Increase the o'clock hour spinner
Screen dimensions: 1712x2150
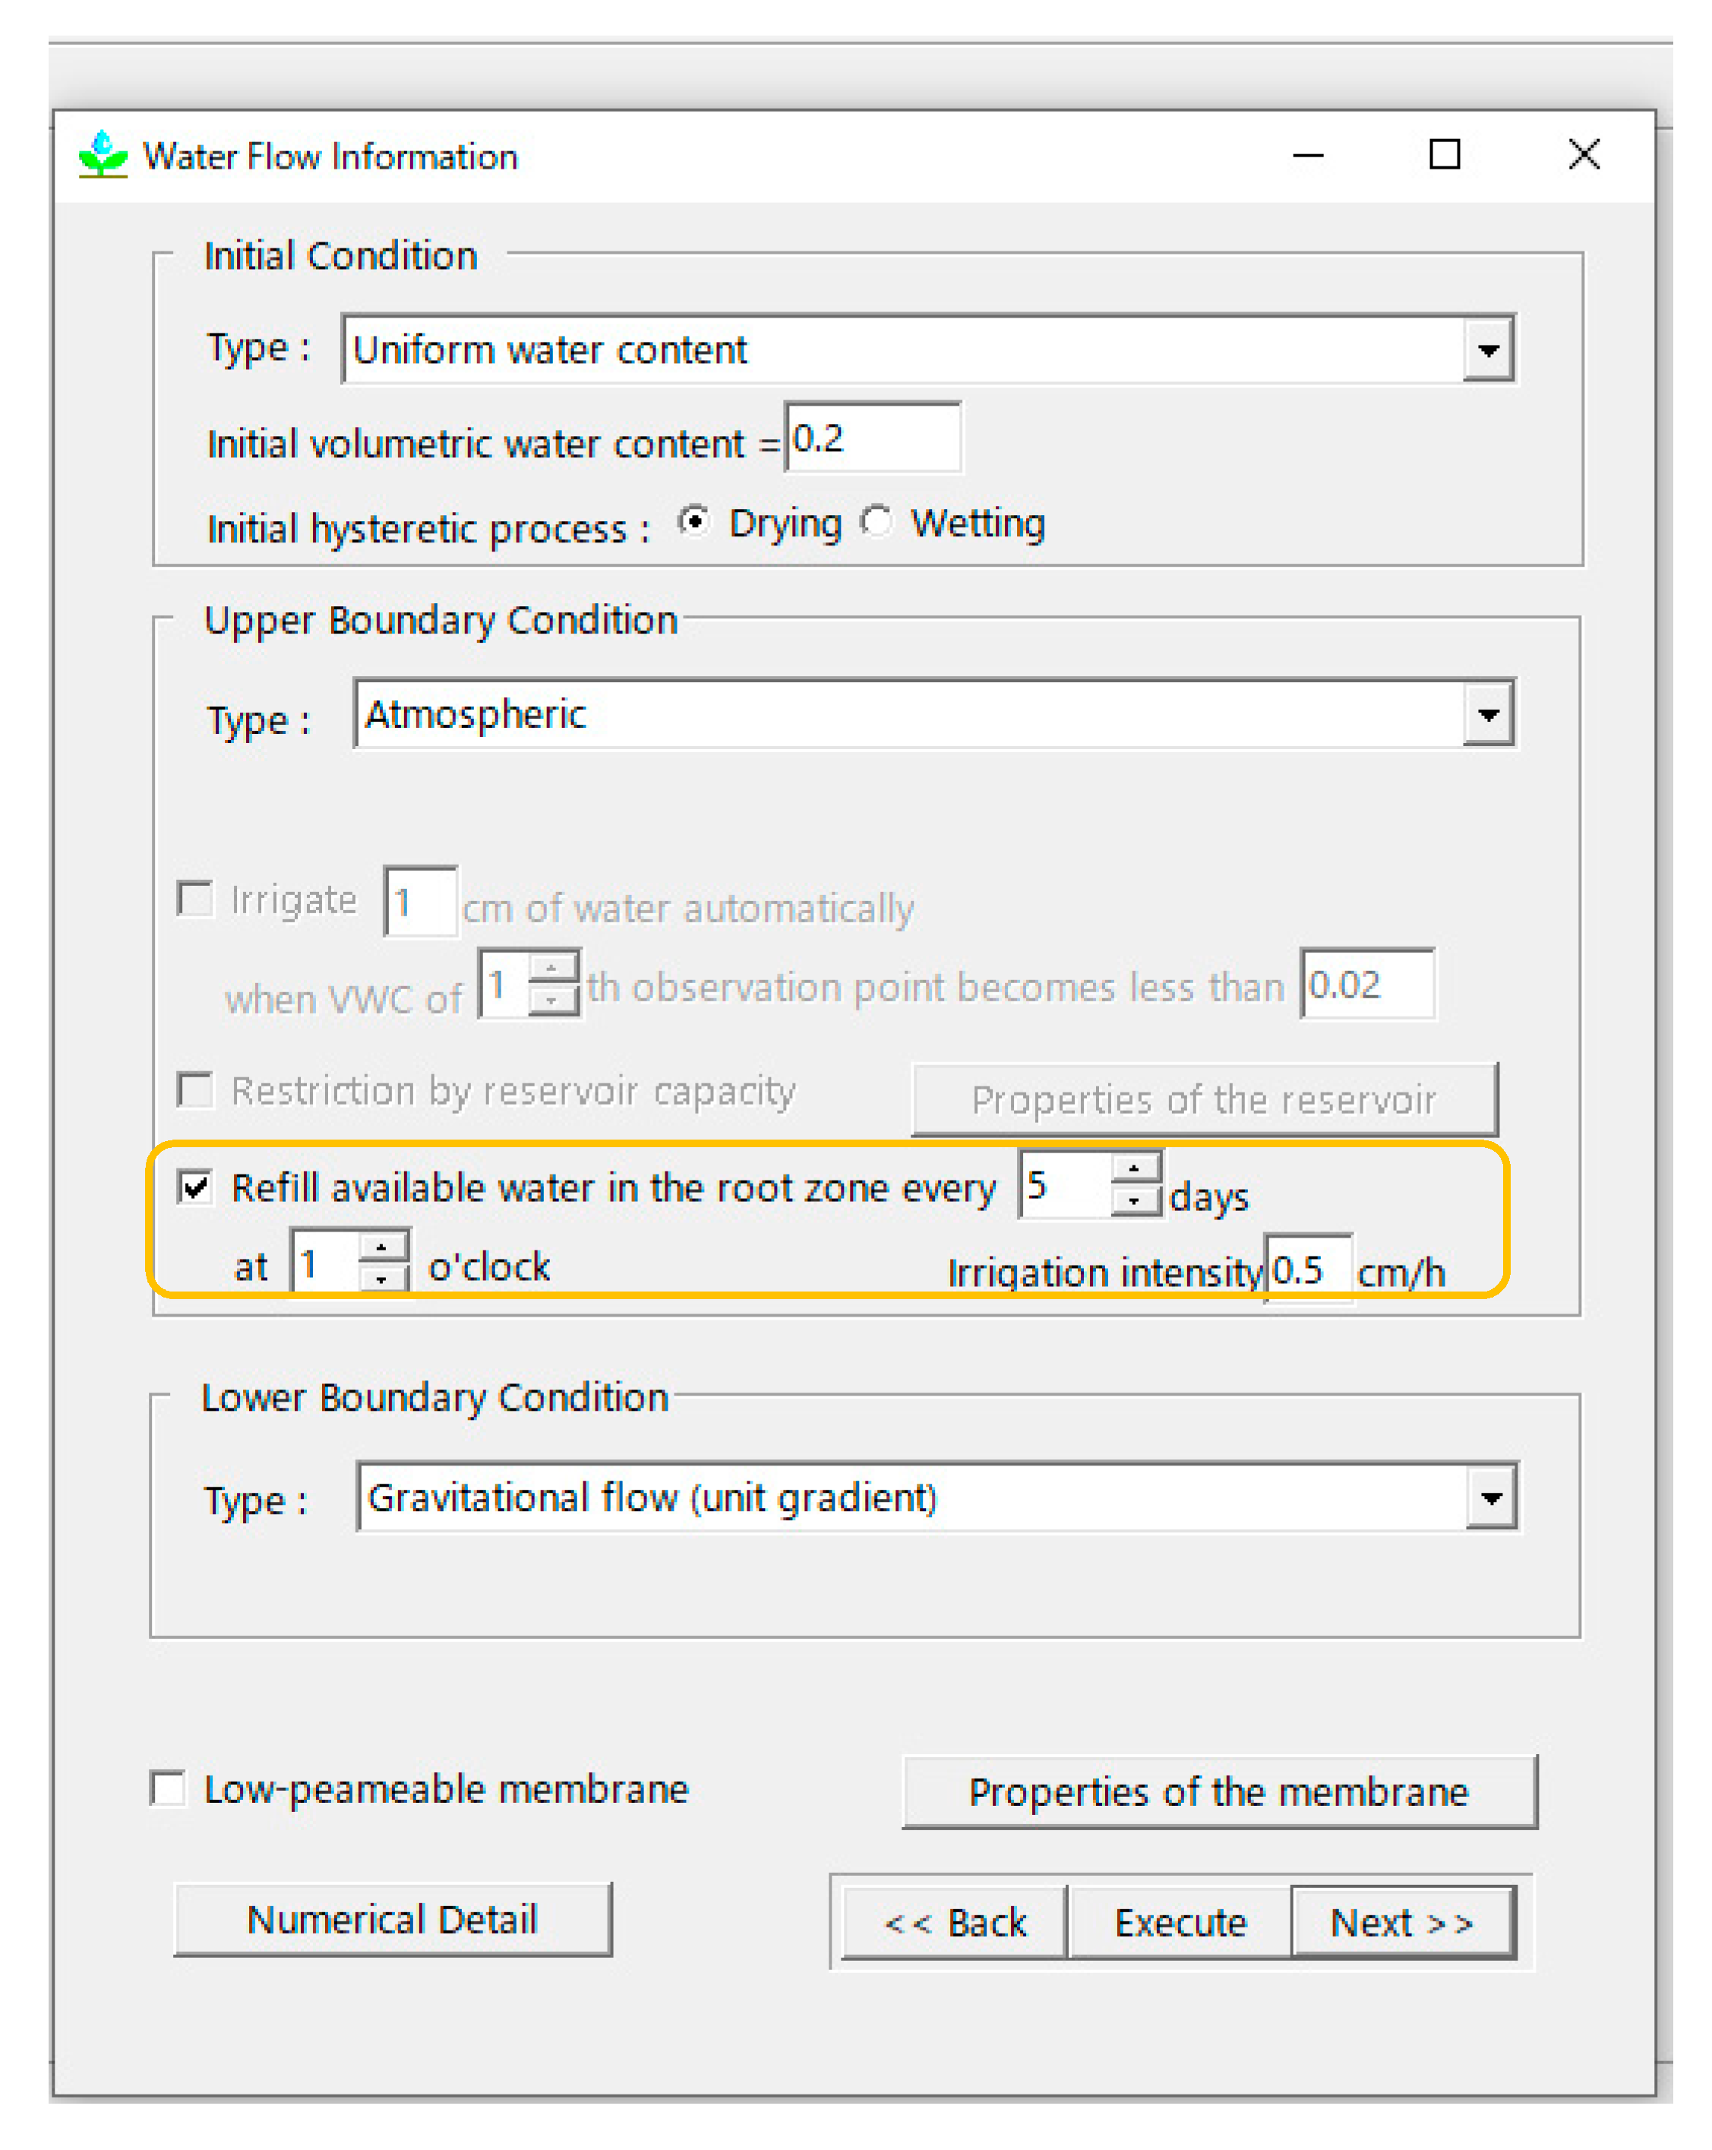click(x=381, y=1247)
